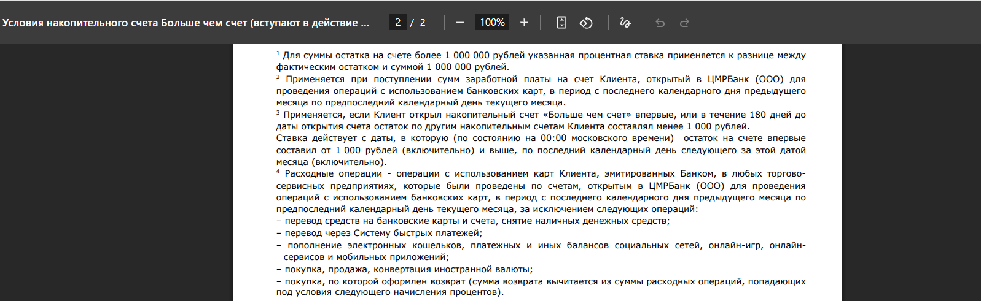Viewport: 981px width, 301px height.
Task: Activate the draw annotation tool
Action: [x=625, y=23]
